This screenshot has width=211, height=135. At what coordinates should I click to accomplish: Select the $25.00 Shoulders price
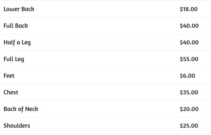(189, 126)
